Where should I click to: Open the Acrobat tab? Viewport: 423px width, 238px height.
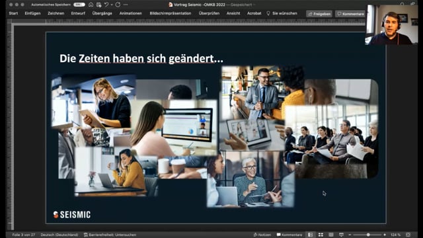pos(254,13)
